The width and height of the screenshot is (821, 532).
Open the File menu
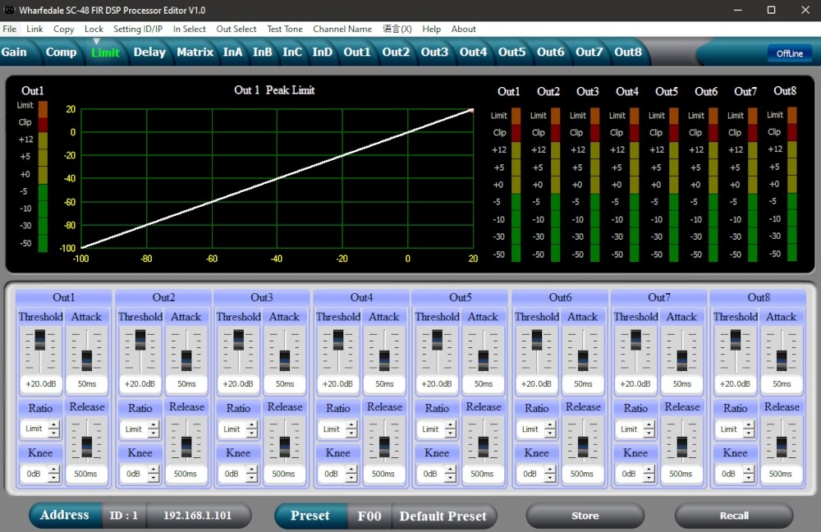tap(9, 29)
